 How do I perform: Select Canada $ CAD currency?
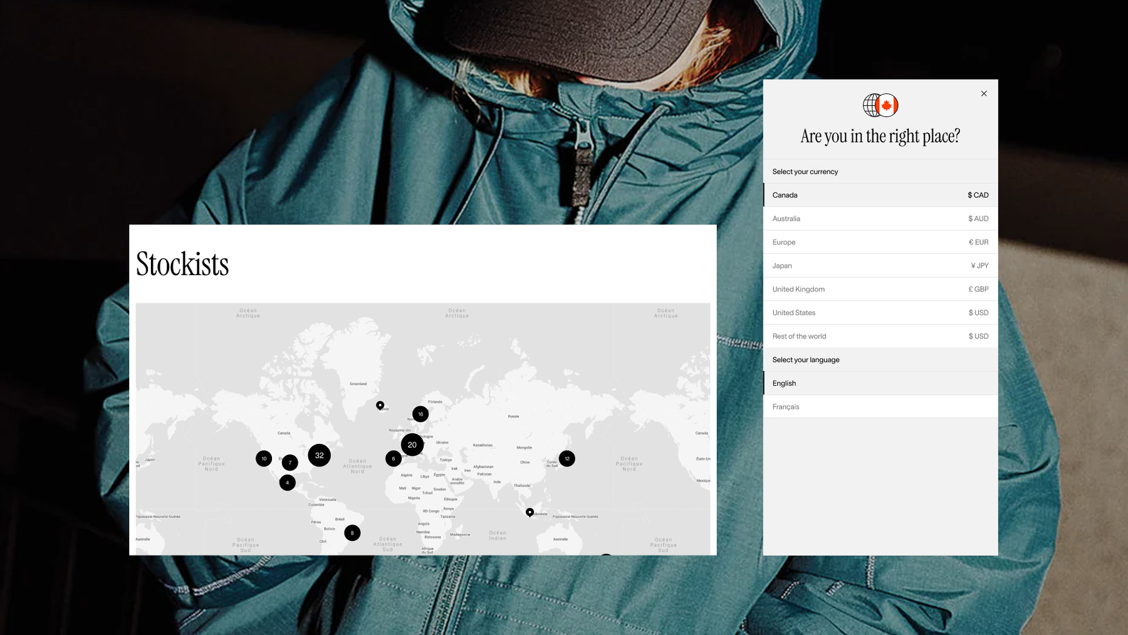880,195
